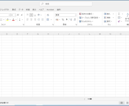Click Clear eraser icon

pos(119,21)
